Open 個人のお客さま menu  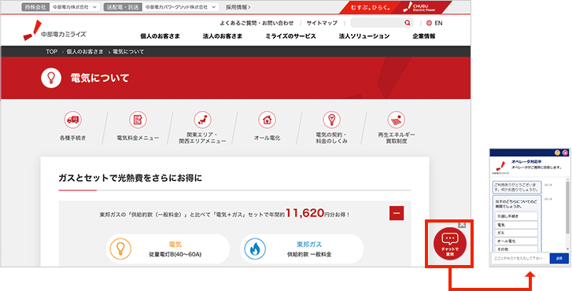pos(160,36)
